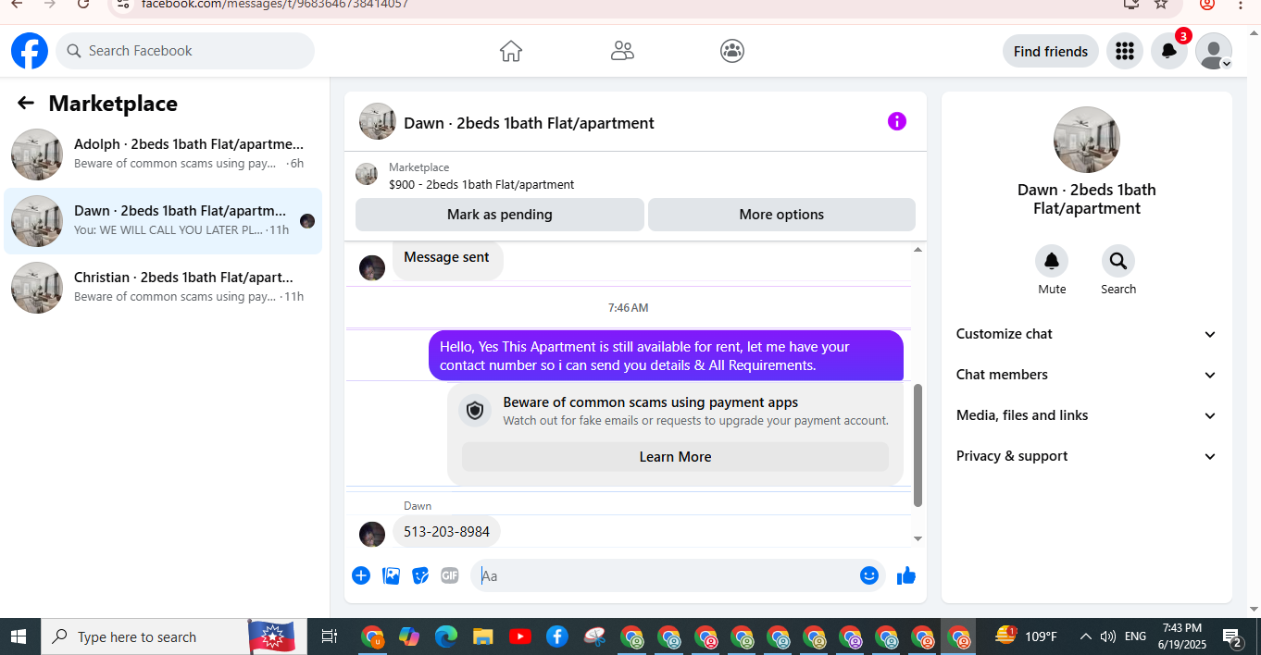Click the Find friends button
Screen dimensions: 1261x655
coord(1051,51)
